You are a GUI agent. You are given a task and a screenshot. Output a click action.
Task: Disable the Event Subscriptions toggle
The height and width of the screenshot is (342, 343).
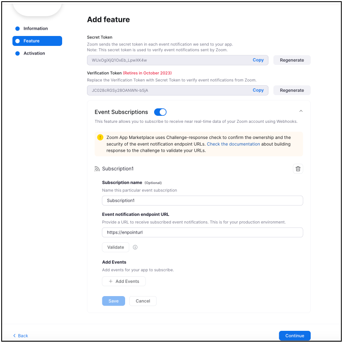point(160,112)
